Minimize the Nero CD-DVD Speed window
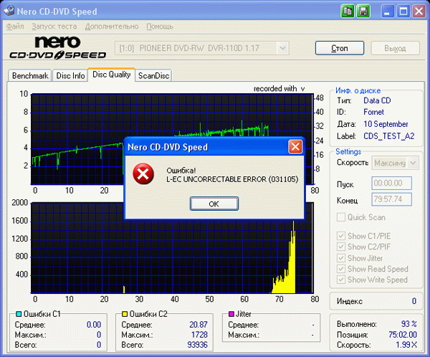Viewport: 430px width, 357px height. pyautogui.click(x=387, y=11)
